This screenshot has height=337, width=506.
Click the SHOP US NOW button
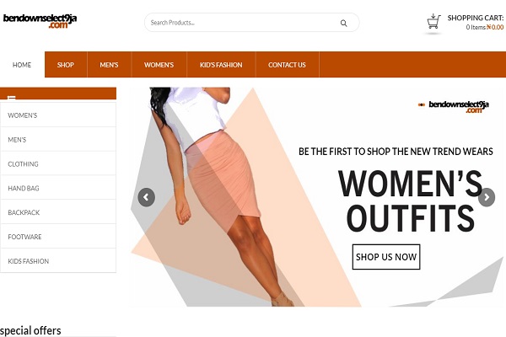pos(386,257)
